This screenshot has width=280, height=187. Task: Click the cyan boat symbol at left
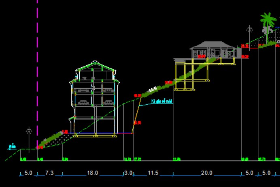point(13,146)
